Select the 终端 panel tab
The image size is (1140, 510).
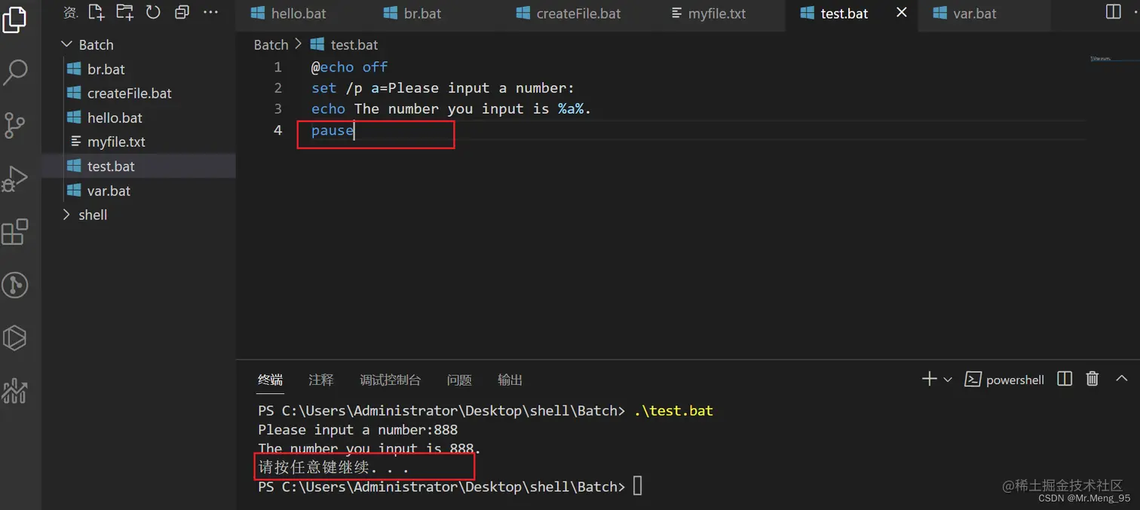click(271, 380)
